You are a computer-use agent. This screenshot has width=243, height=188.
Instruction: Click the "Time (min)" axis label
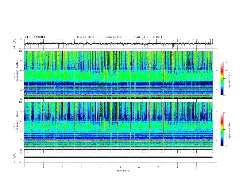click(x=123, y=170)
